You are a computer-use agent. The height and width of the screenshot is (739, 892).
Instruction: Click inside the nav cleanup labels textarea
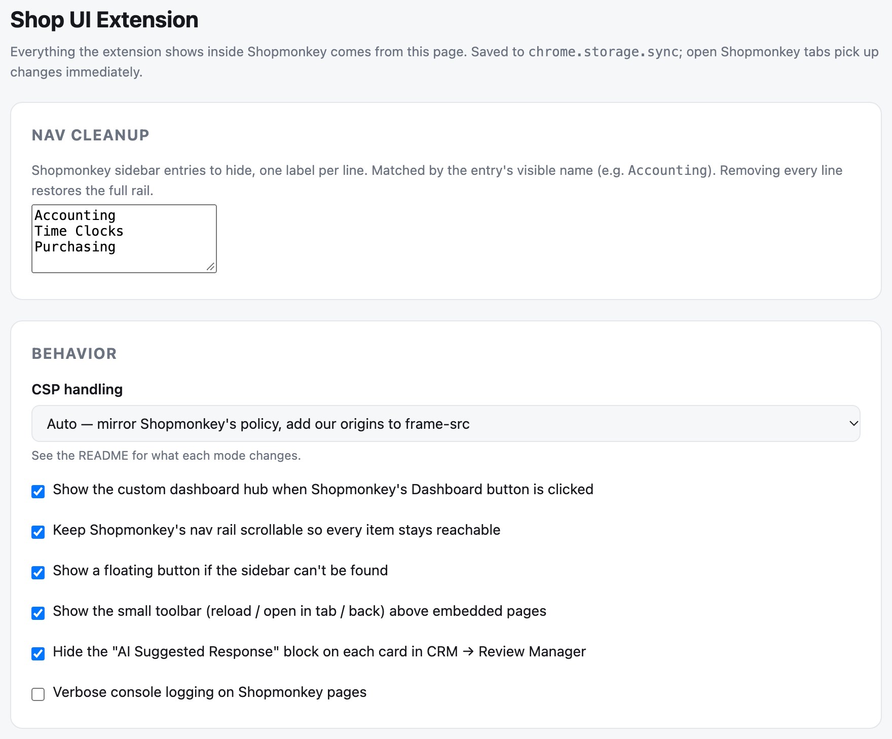point(124,239)
